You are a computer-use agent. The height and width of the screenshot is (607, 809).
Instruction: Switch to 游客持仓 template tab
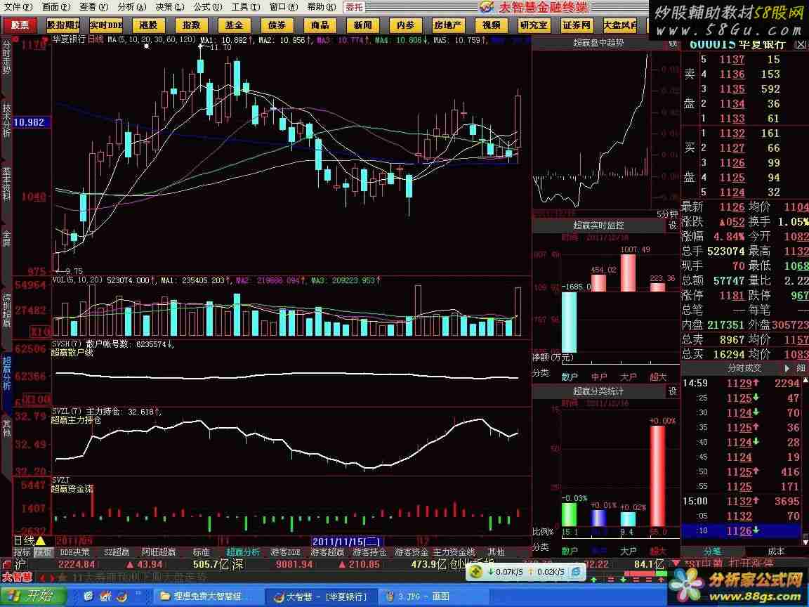(x=369, y=551)
